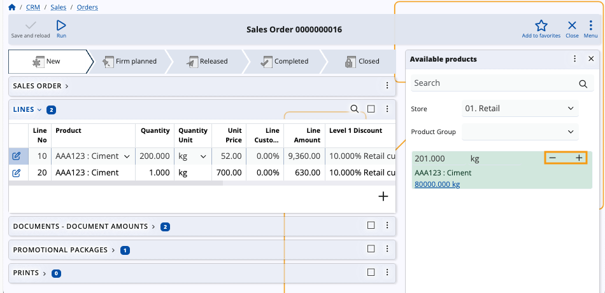605x293 pixels.
Task: Go to the home icon in breadcrumb
Action: pos(11,7)
